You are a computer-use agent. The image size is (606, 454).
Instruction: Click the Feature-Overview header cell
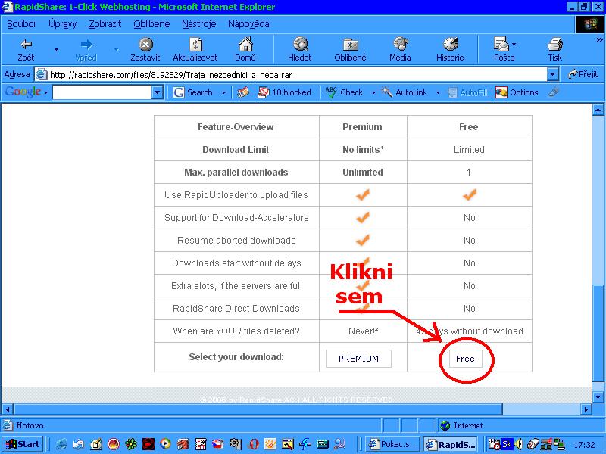[x=236, y=126]
